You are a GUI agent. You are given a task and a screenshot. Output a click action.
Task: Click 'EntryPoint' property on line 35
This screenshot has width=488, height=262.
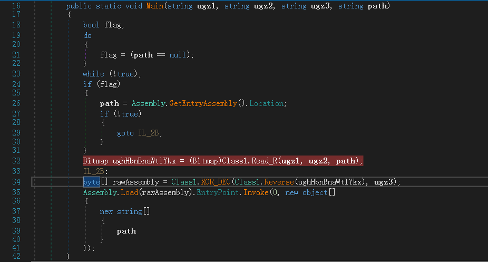(x=218, y=192)
